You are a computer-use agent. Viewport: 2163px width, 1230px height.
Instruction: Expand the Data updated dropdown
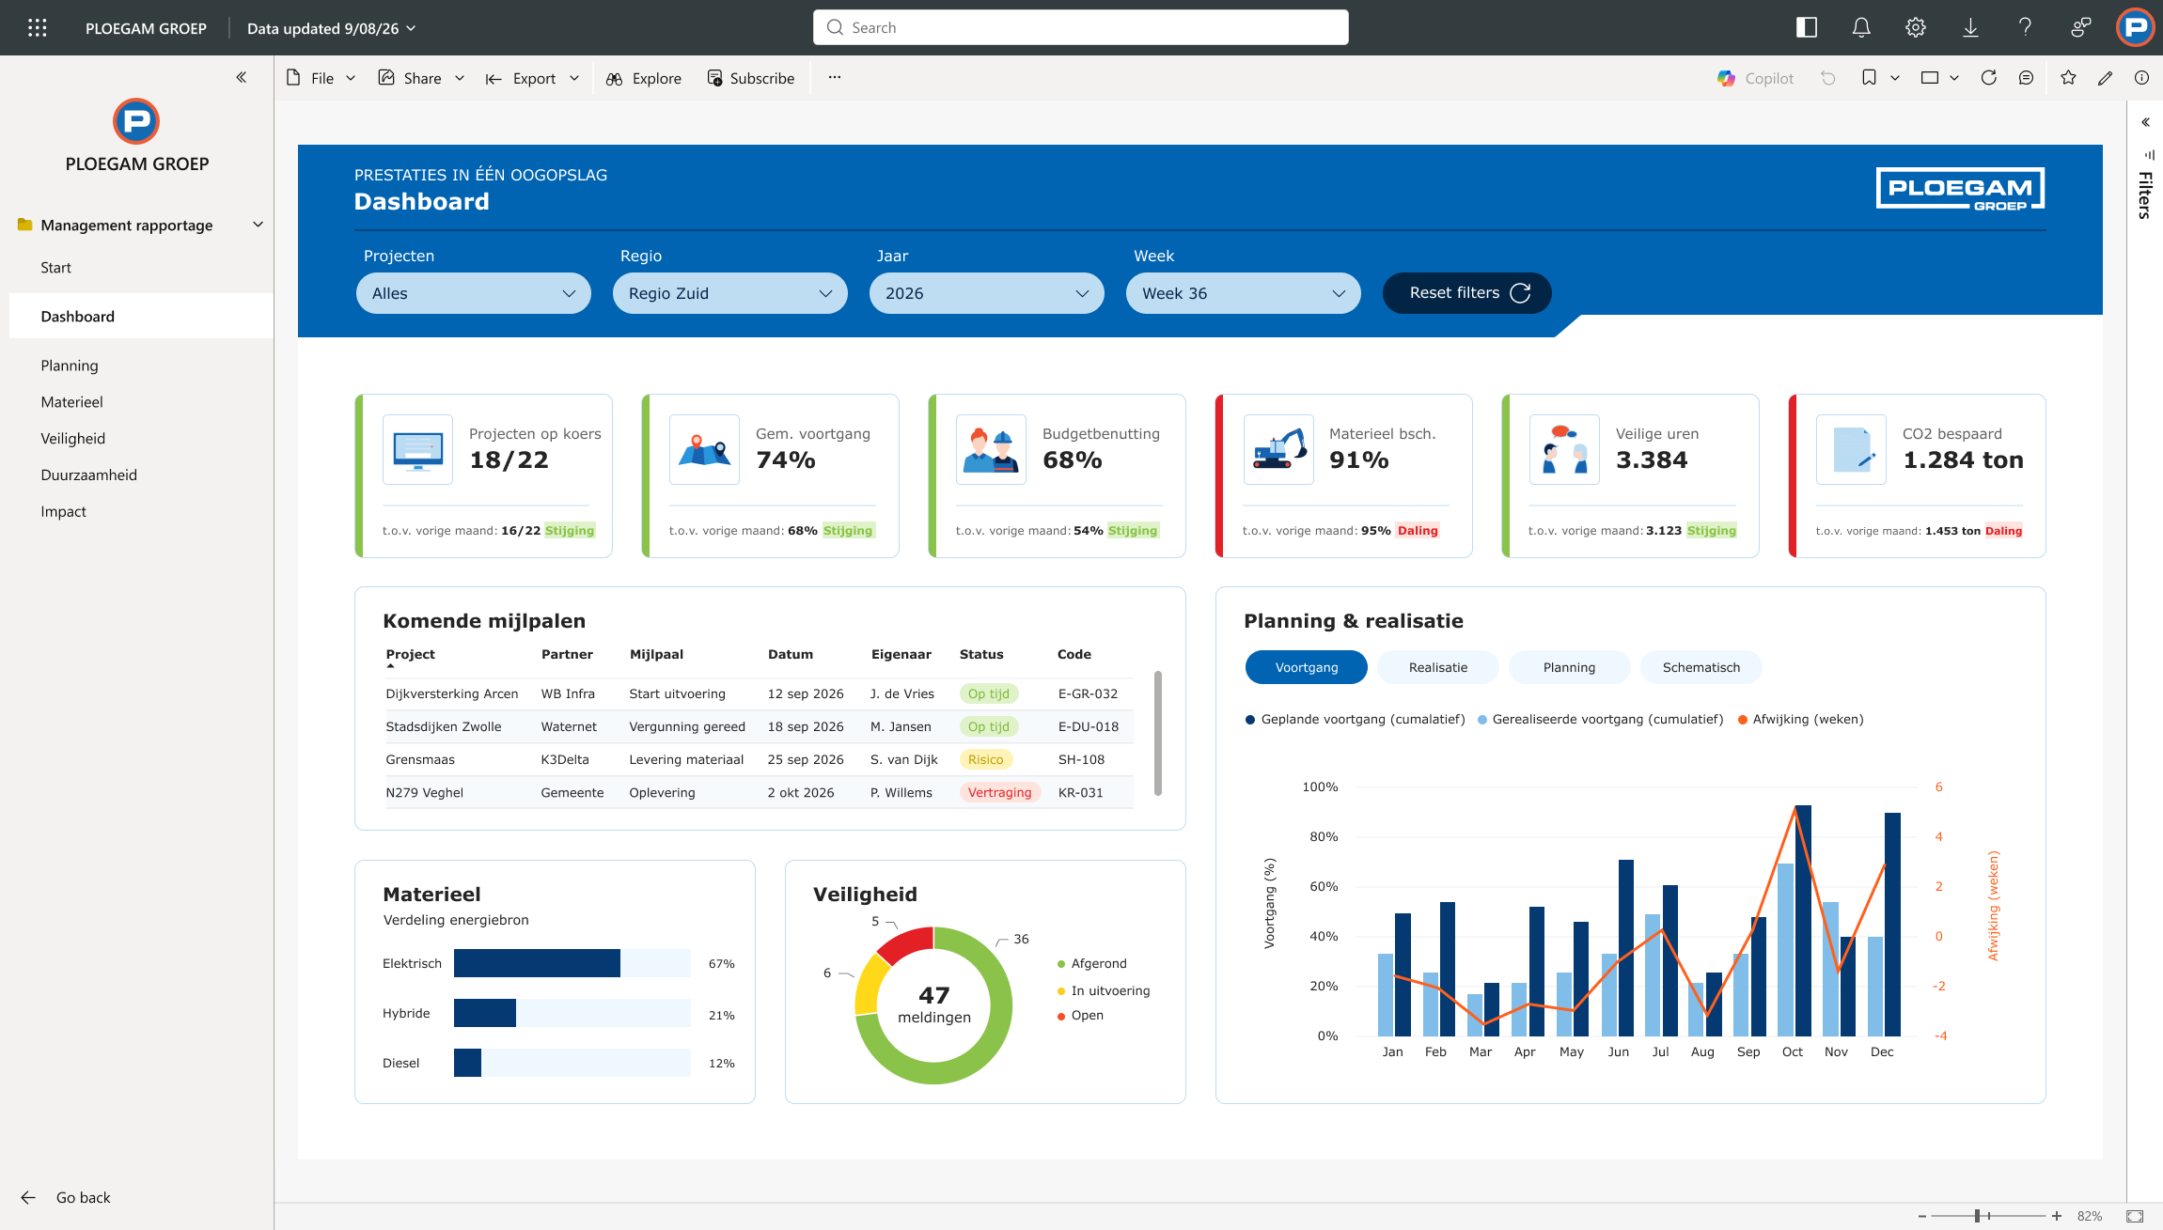[332, 28]
